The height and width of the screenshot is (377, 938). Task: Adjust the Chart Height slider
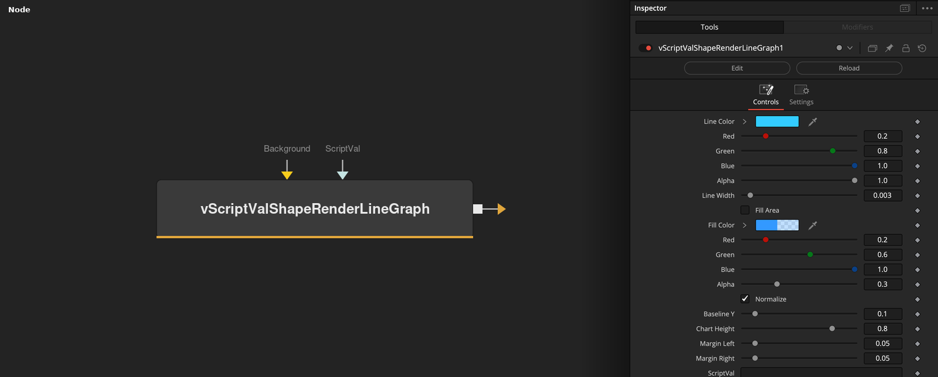832,329
